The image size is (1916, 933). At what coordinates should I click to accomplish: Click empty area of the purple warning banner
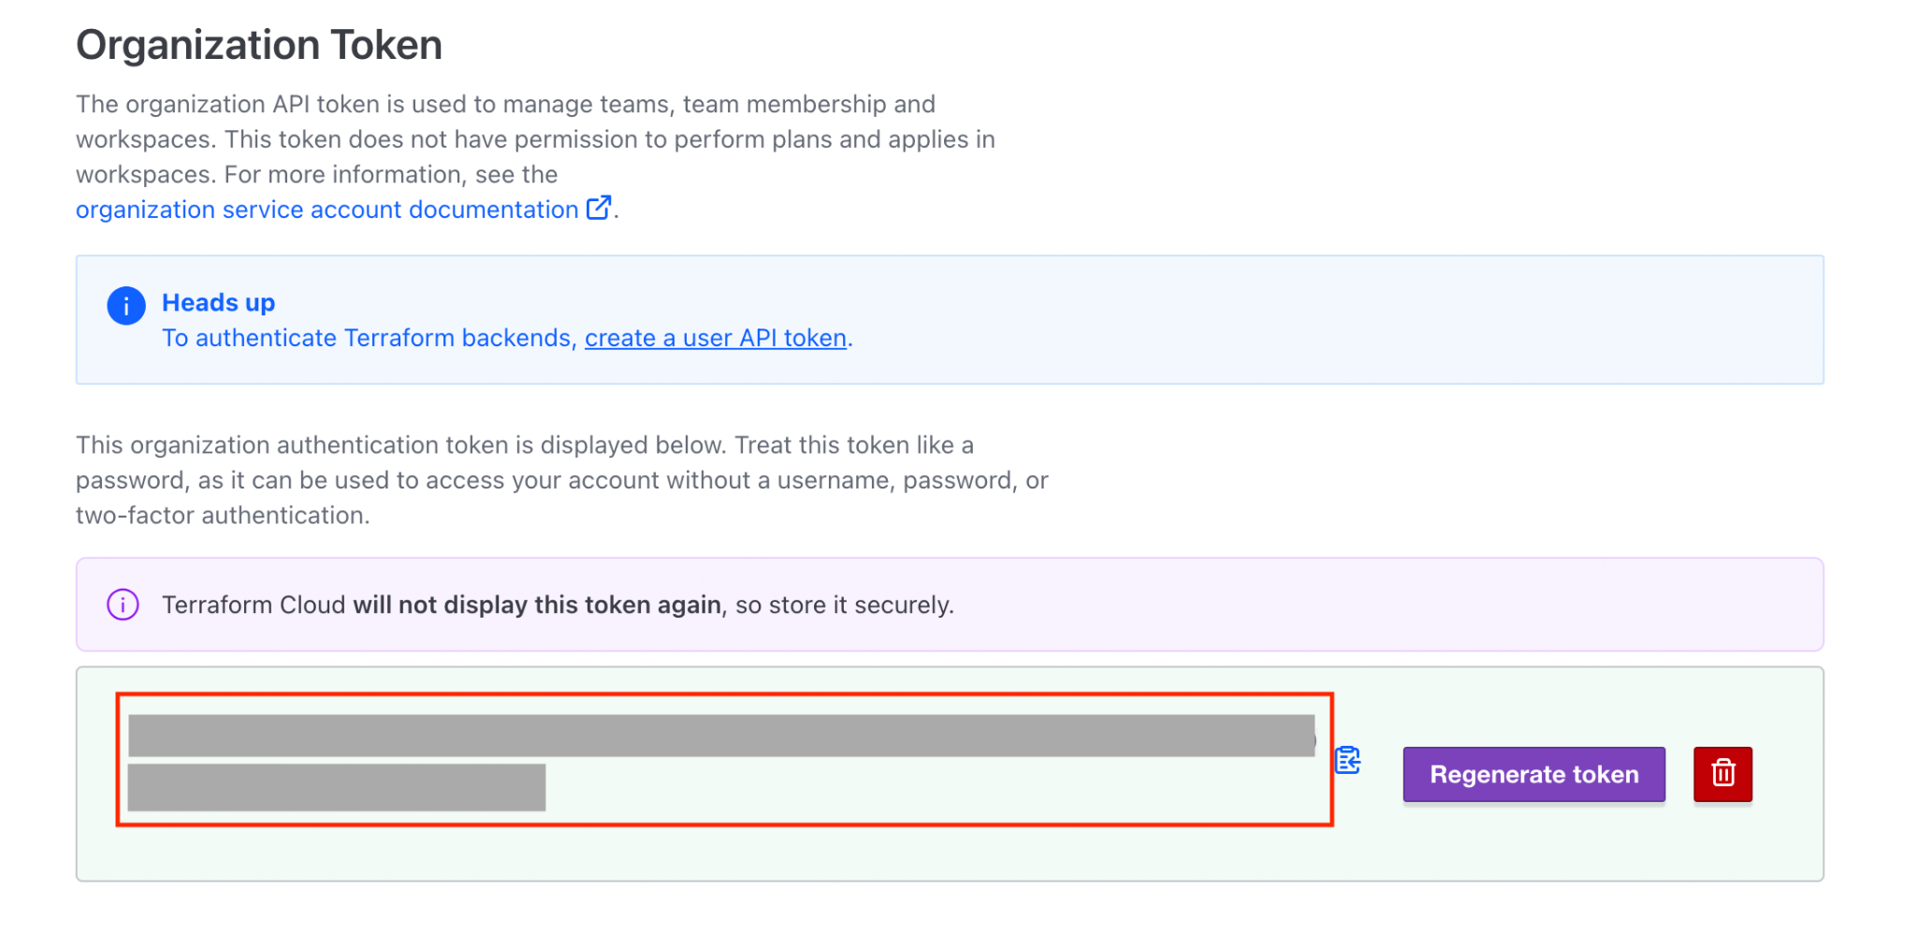[x=1357, y=605]
